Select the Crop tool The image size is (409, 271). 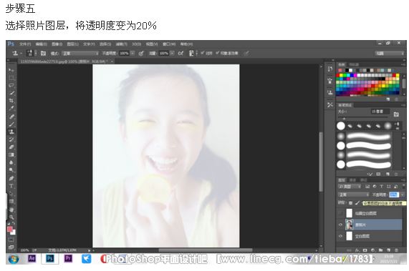11,101
